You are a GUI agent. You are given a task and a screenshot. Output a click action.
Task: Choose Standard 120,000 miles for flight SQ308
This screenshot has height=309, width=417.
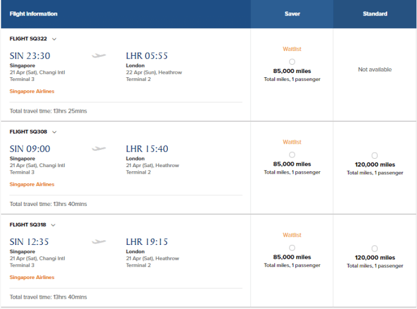tap(374, 156)
